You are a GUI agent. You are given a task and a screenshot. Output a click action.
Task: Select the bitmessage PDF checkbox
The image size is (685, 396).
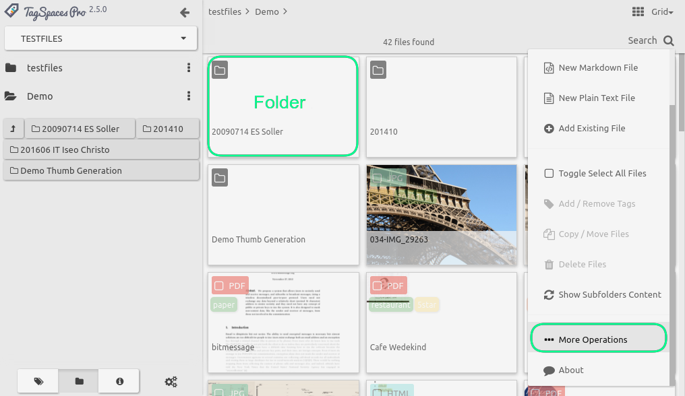pyautogui.click(x=218, y=286)
